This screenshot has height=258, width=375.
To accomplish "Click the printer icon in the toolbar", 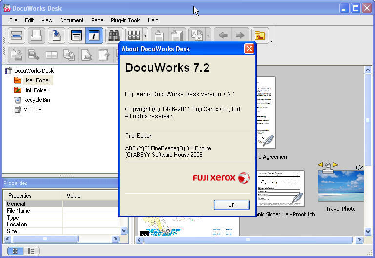I will click(x=36, y=36).
